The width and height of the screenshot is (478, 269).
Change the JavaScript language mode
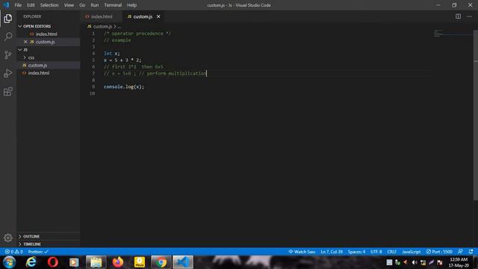point(412,252)
